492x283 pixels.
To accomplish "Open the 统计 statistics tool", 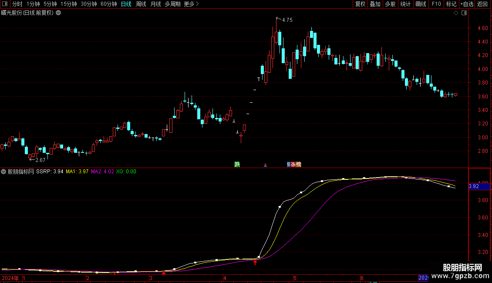I will (x=405, y=4).
